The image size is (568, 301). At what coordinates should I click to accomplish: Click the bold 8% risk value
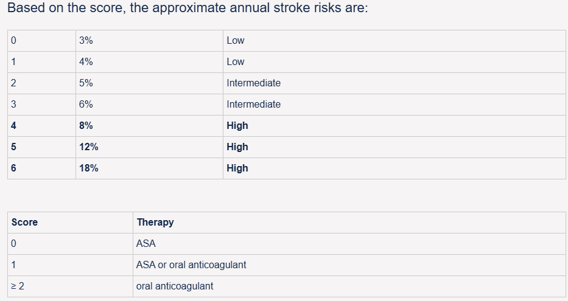86,125
